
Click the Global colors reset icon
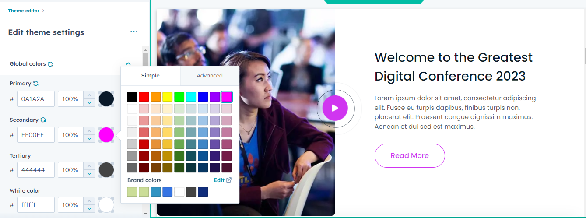[x=50, y=64]
